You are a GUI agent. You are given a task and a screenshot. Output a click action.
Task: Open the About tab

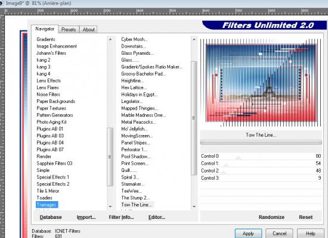point(88,29)
